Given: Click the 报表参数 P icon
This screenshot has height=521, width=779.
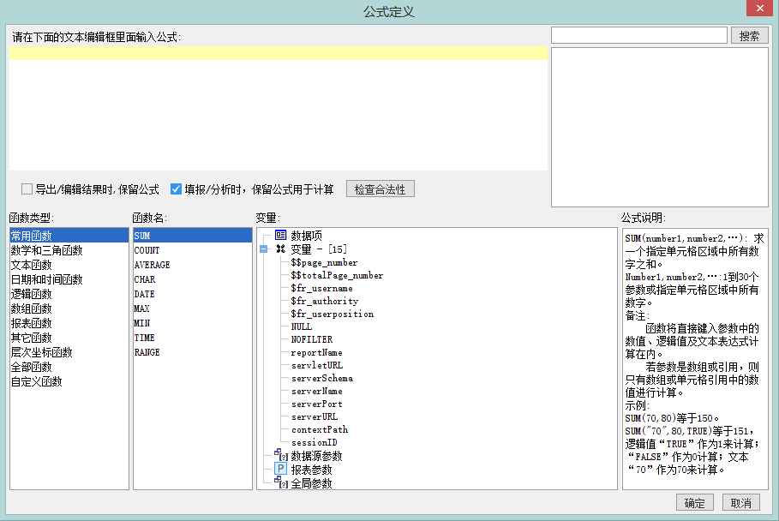Looking at the screenshot, I should pyautogui.click(x=281, y=469).
